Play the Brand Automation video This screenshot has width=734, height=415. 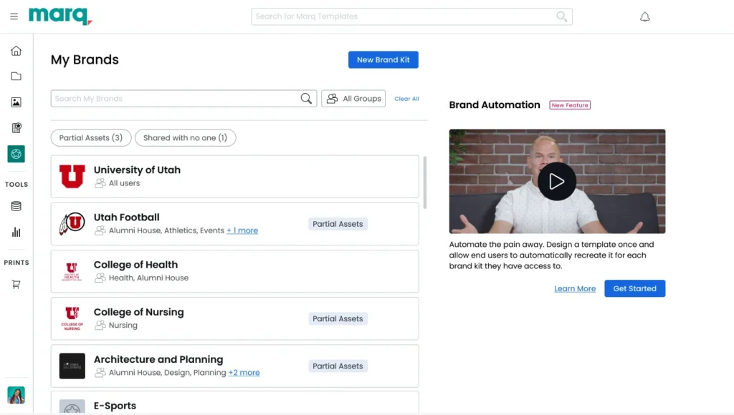(557, 181)
